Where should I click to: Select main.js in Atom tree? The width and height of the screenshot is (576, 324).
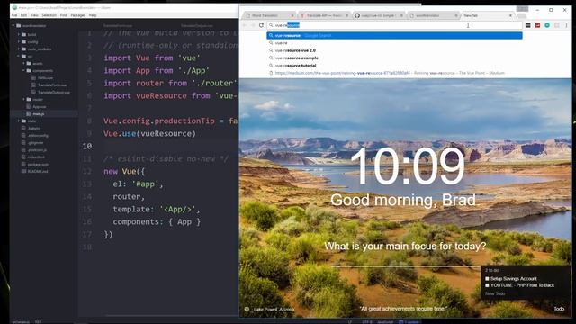pos(38,114)
